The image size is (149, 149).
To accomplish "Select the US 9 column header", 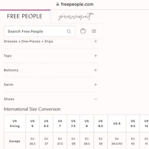I will click(117, 123).
